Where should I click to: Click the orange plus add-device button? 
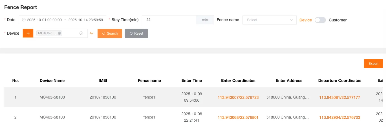point(28,33)
